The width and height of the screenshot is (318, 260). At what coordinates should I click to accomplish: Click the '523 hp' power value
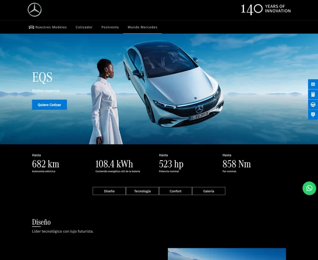pos(171,164)
